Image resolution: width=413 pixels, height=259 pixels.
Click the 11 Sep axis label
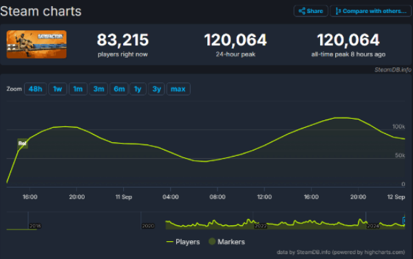click(x=123, y=197)
